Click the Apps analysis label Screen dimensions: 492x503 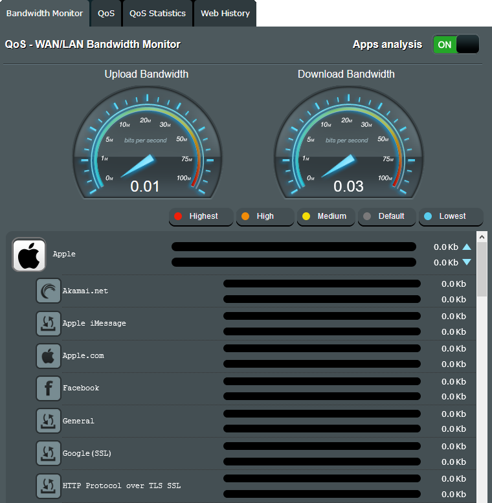tap(387, 45)
